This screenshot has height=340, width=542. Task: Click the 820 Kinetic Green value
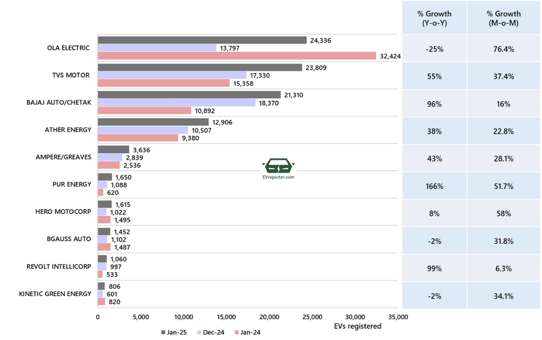114,301
